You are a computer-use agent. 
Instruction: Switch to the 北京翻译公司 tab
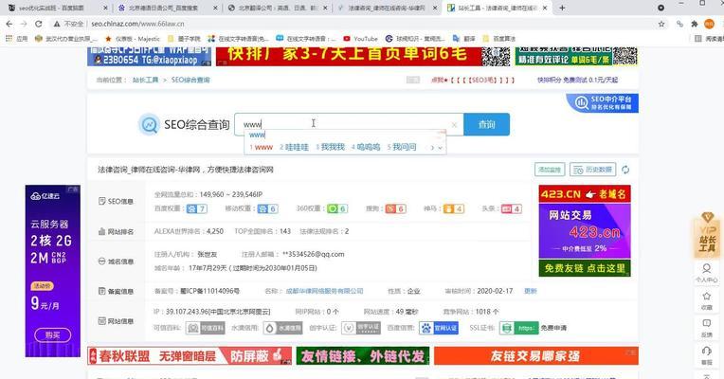tap(279, 8)
